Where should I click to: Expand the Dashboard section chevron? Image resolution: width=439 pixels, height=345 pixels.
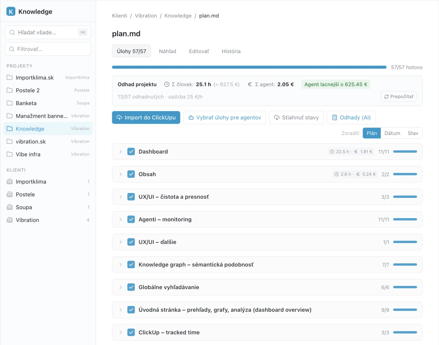click(120, 152)
